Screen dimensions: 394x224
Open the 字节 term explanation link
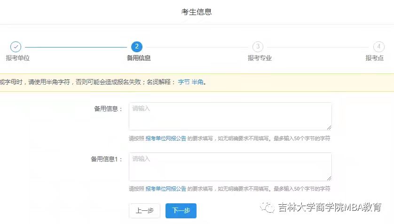click(183, 82)
